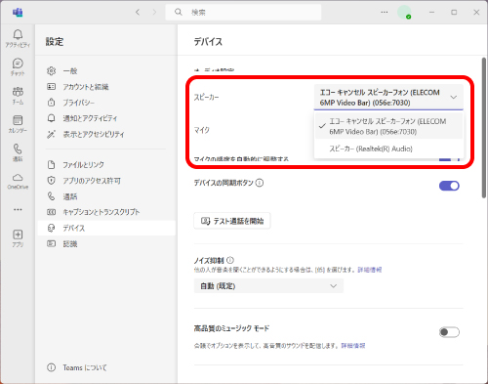This screenshot has width=488, height=384.
Task: Open アカウントと組織 settings
Action: (x=106, y=87)
